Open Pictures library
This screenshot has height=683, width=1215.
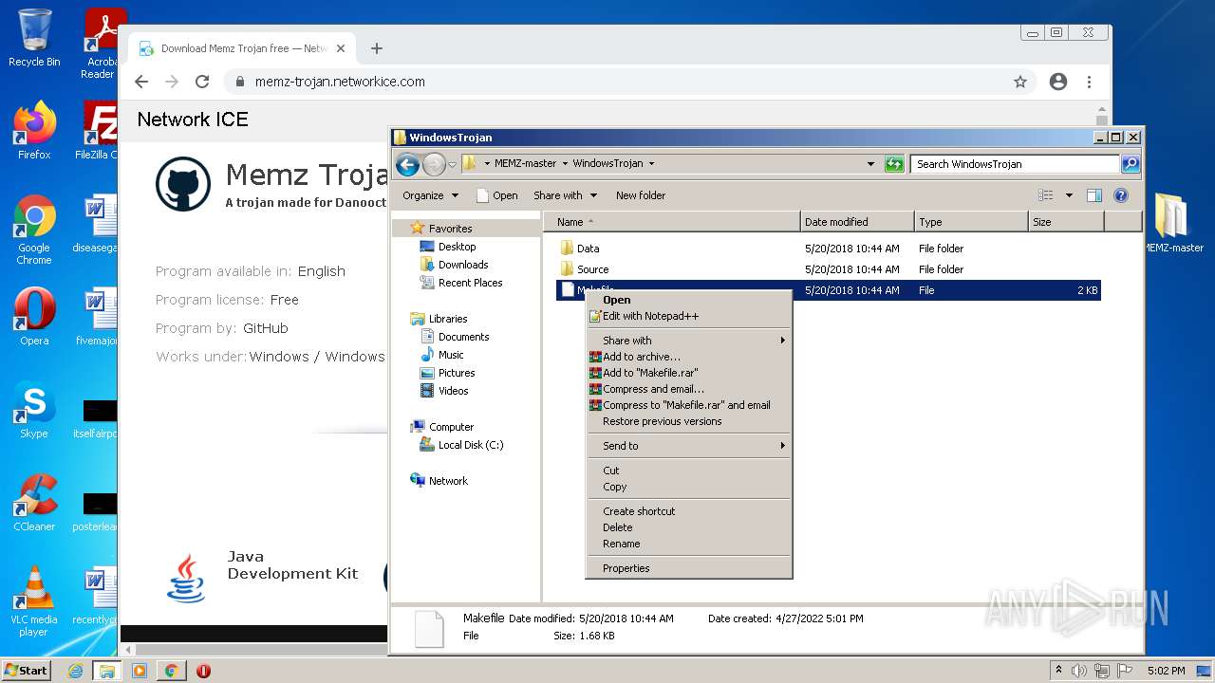point(456,373)
